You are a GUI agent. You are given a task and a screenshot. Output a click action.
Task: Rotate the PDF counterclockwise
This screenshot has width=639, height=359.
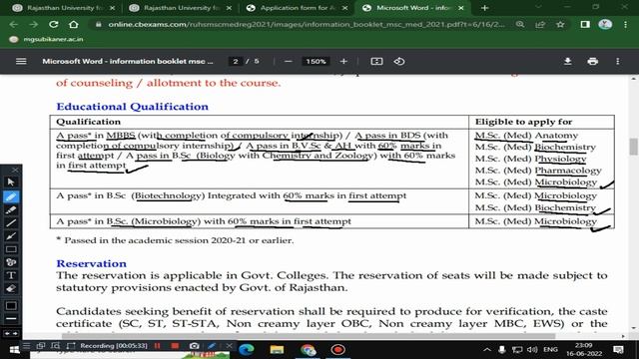pyautogui.click(x=399, y=61)
